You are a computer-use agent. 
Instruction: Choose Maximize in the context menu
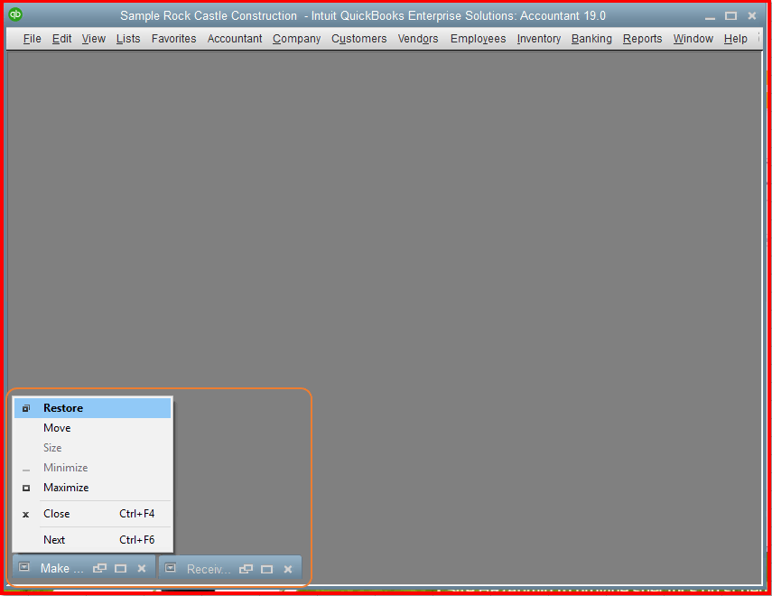click(x=65, y=488)
